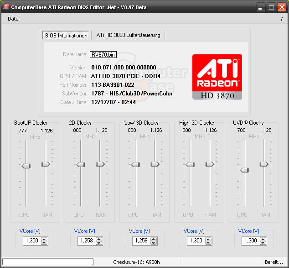
Task: Click the UVD Clocks VCore (V) label
Action: pyautogui.click(x=248, y=231)
